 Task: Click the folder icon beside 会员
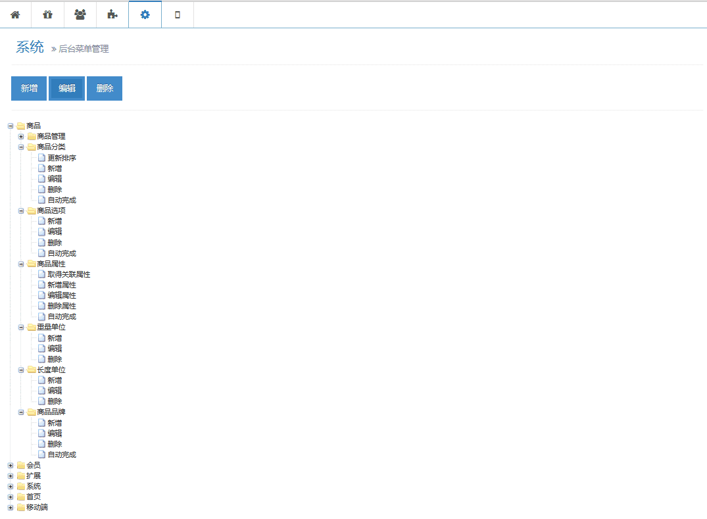[x=21, y=465]
